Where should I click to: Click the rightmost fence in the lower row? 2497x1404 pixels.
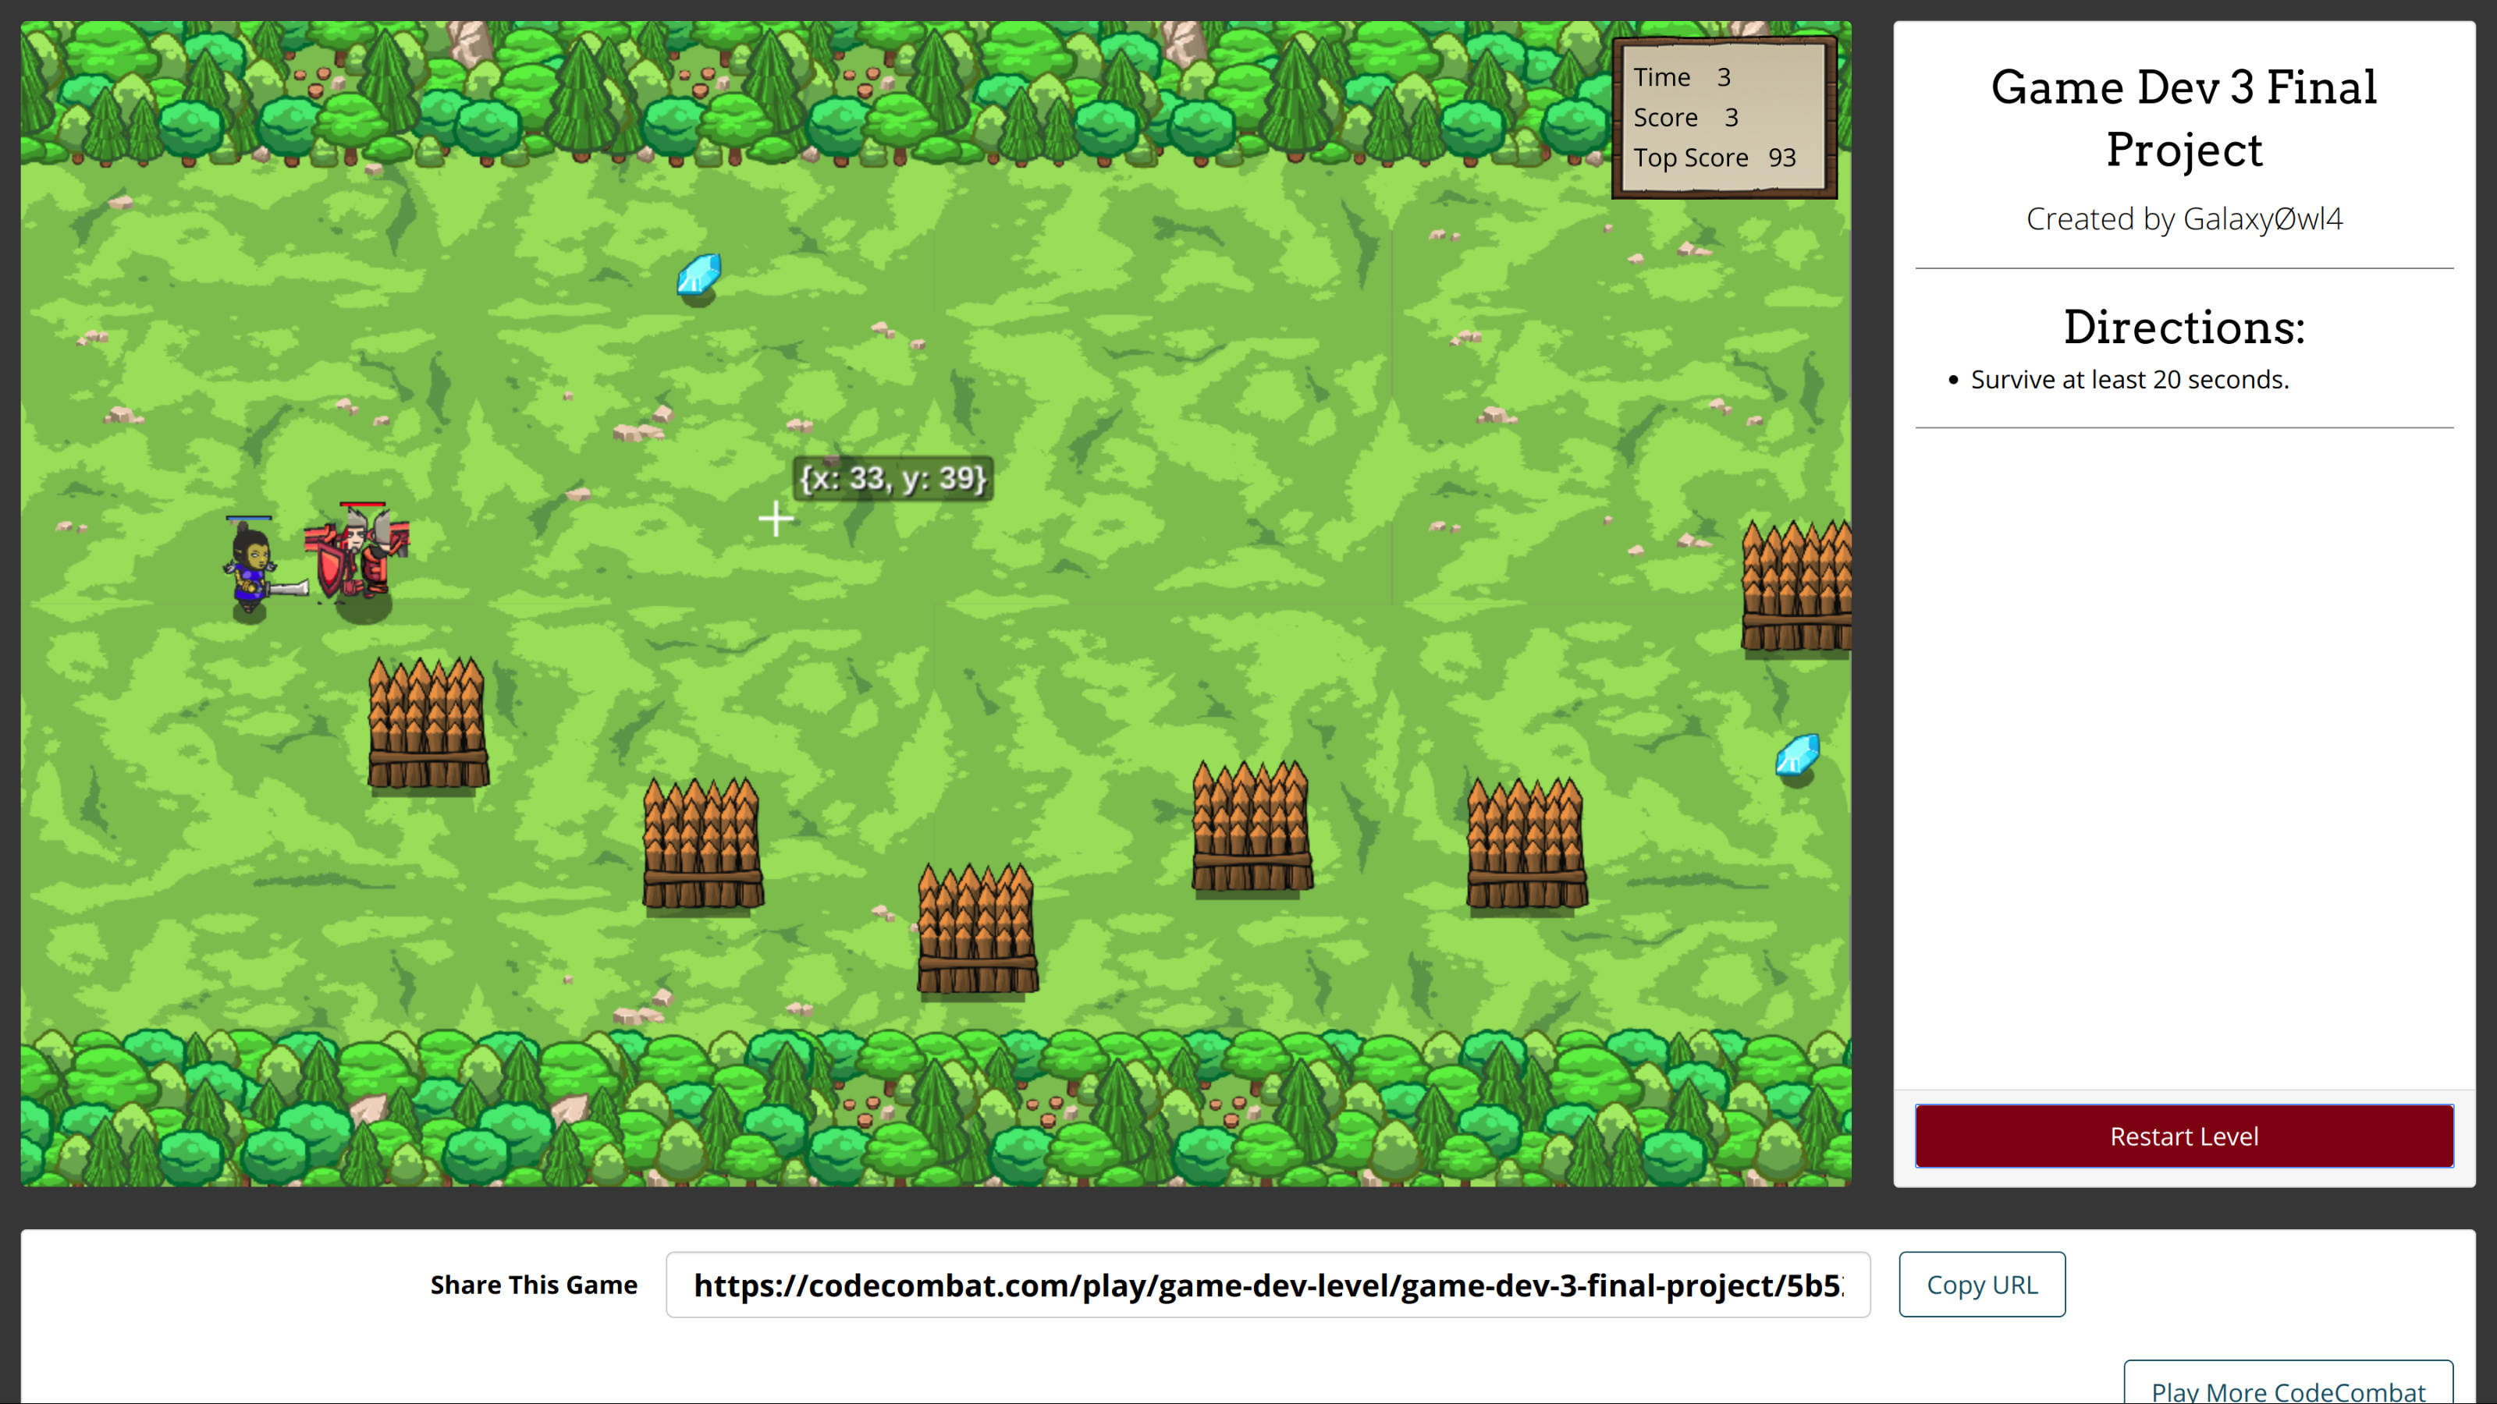(1526, 845)
